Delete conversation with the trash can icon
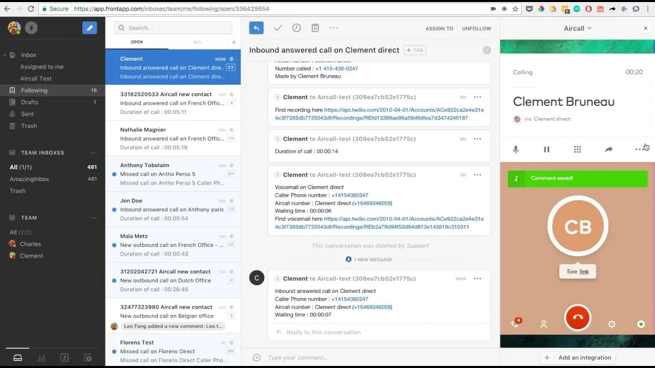Viewport: 655px width, 368px height. coord(315,28)
